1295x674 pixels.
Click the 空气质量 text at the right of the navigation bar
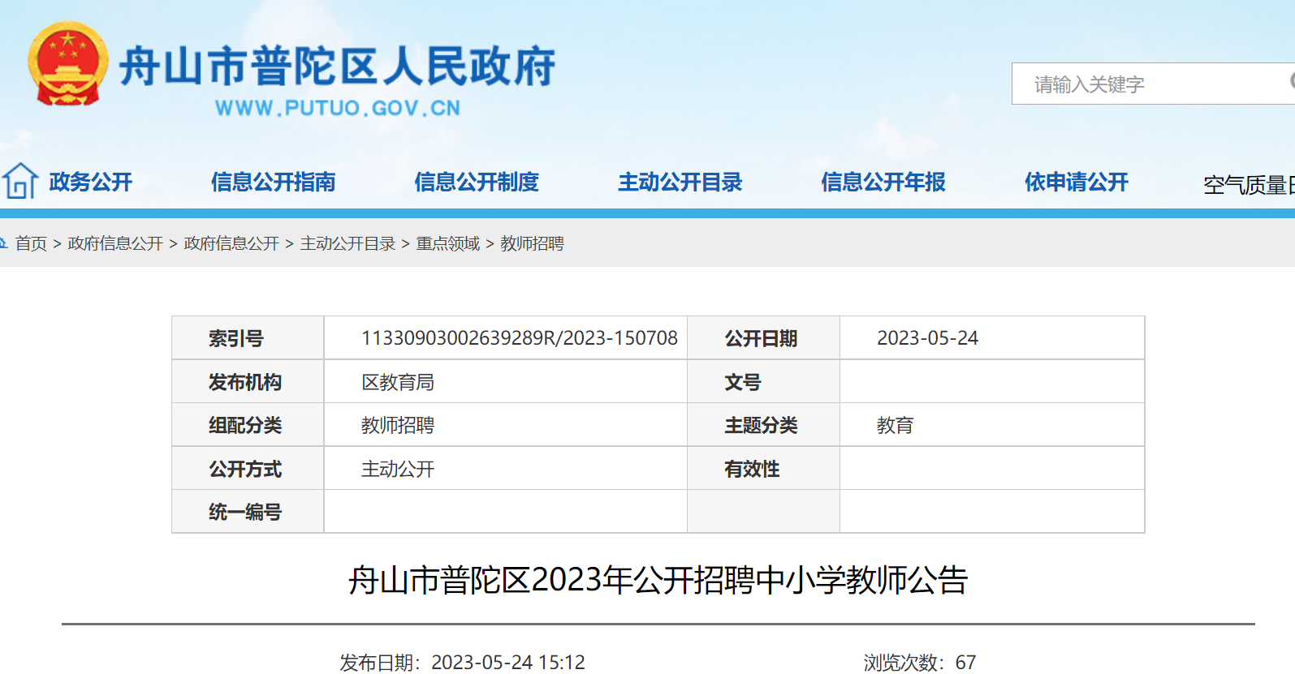[x=1249, y=185]
